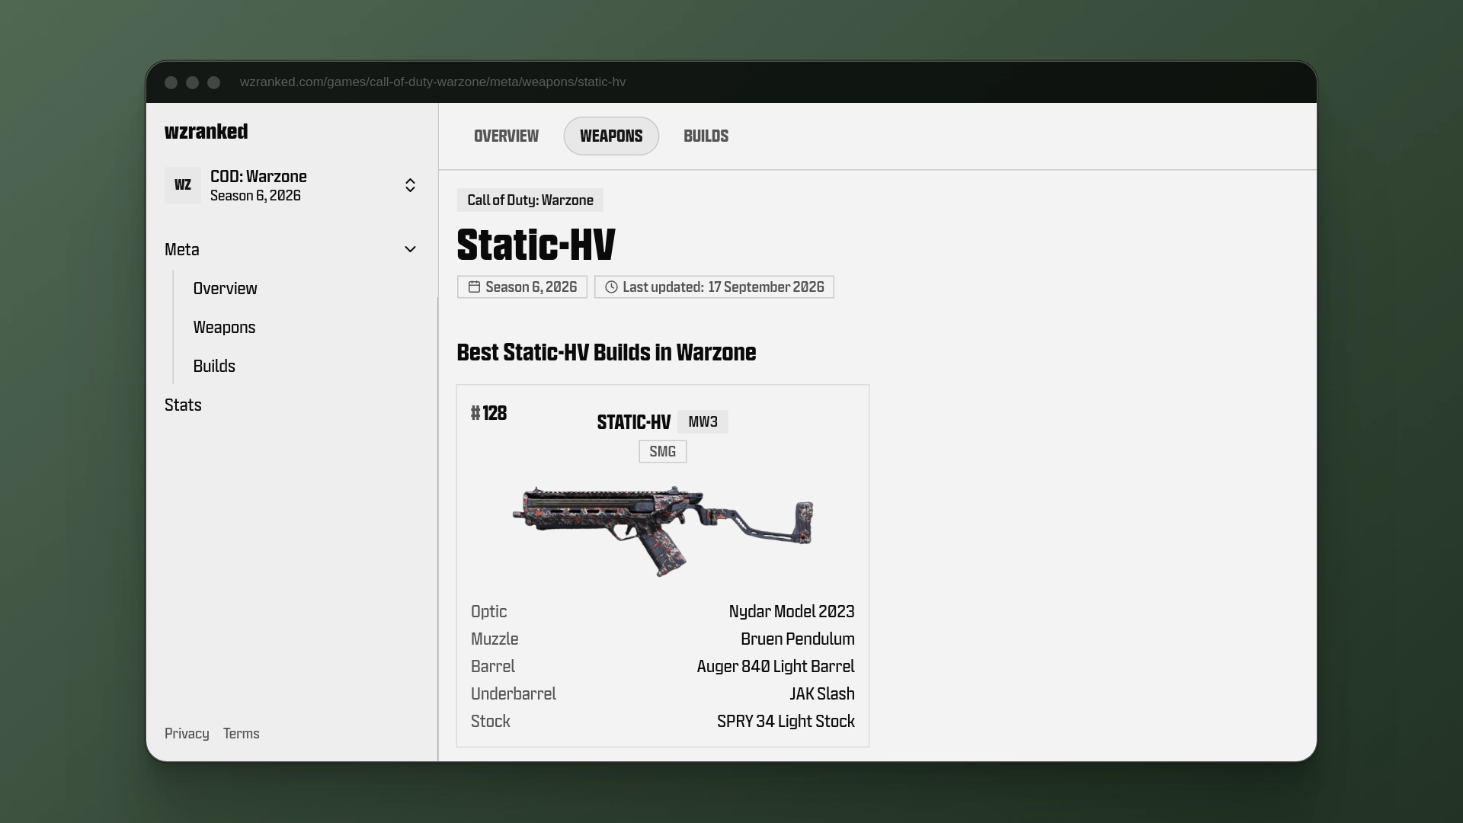Open Overview in the Meta sidebar
1463x823 pixels.
pyautogui.click(x=225, y=288)
